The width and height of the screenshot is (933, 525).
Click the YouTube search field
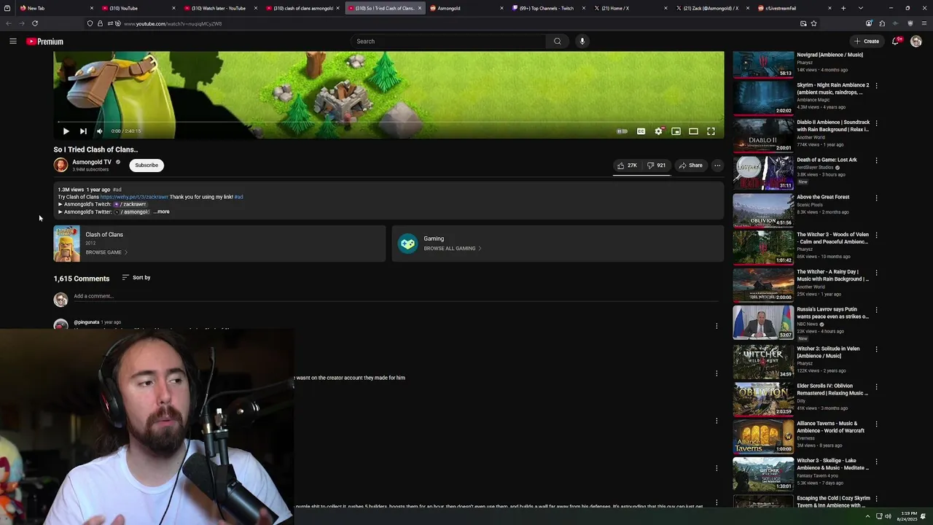(448, 42)
